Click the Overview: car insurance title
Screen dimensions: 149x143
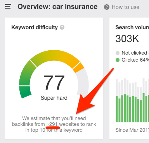(57, 7)
